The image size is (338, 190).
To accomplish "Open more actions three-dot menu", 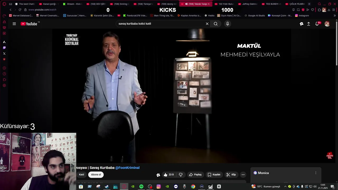I will 243,175.
